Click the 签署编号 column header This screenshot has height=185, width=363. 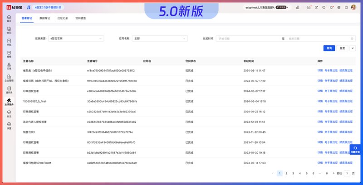click(93, 61)
